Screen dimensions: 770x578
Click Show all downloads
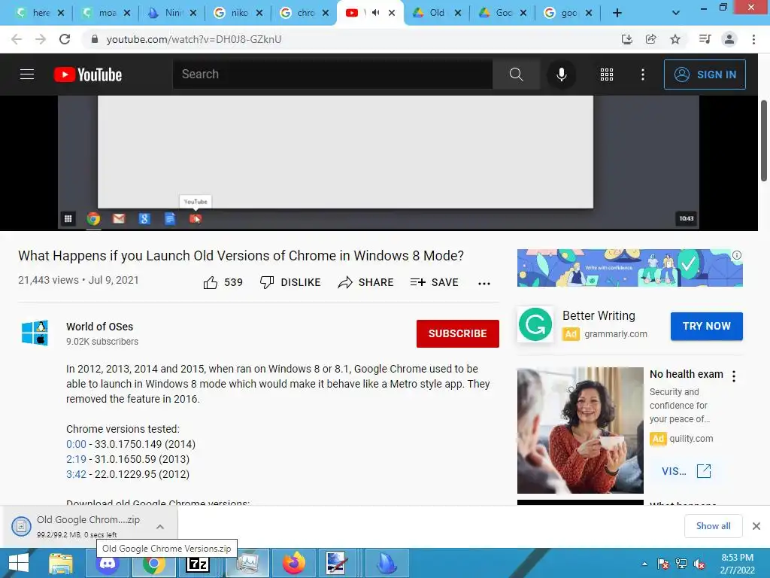[x=713, y=526]
